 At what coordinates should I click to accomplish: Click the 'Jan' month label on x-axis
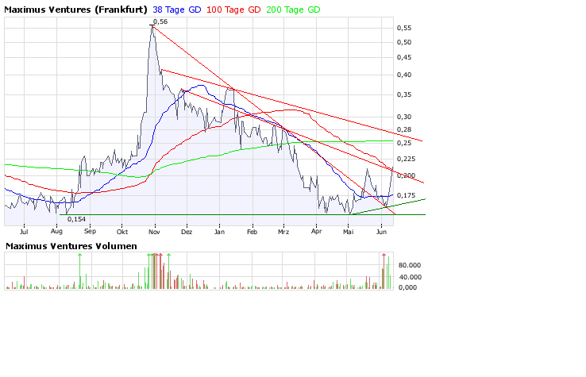[x=219, y=232]
